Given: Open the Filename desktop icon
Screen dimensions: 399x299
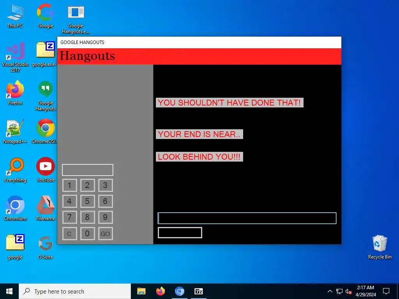Looking at the screenshot, I should (x=46, y=208).
